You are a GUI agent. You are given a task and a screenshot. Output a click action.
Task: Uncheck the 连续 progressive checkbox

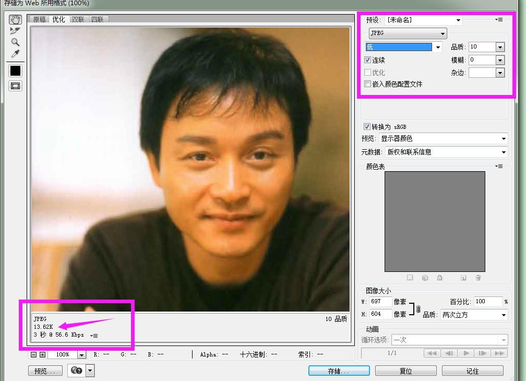[x=368, y=60]
